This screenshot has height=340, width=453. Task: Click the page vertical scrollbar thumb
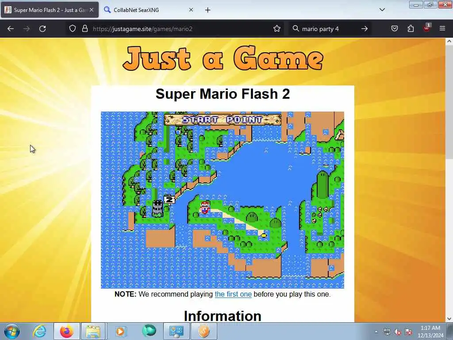click(x=449, y=101)
